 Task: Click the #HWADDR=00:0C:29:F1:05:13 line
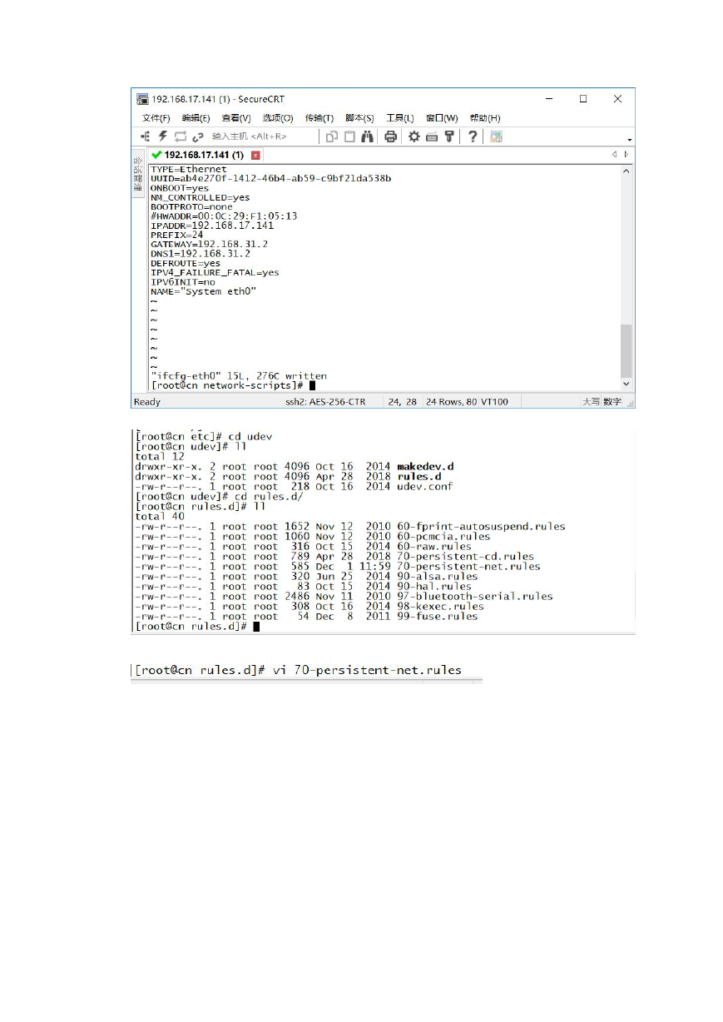tap(224, 216)
